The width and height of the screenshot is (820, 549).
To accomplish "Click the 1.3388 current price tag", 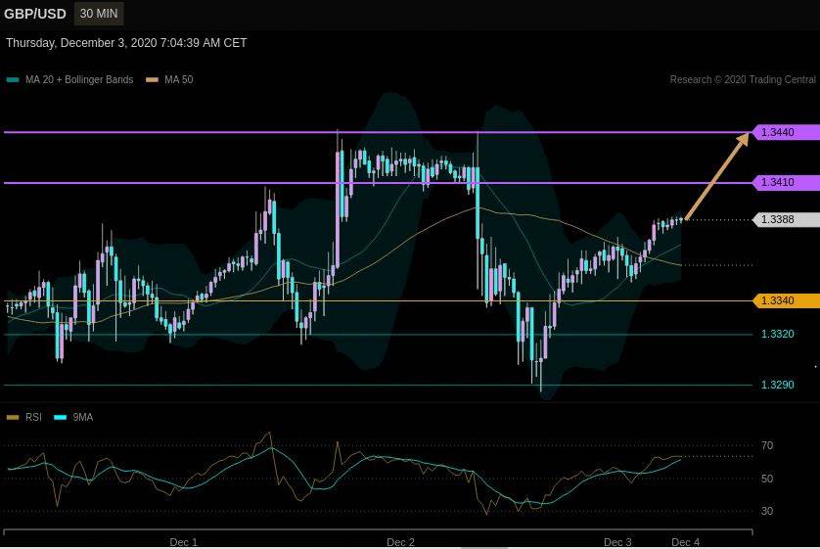I will [x=786, y=219].
